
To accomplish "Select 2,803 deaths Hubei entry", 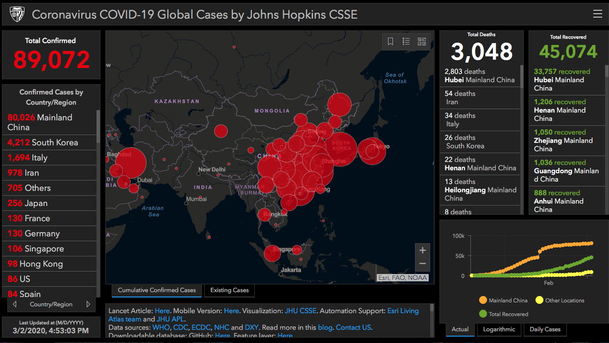I will 480,76.
